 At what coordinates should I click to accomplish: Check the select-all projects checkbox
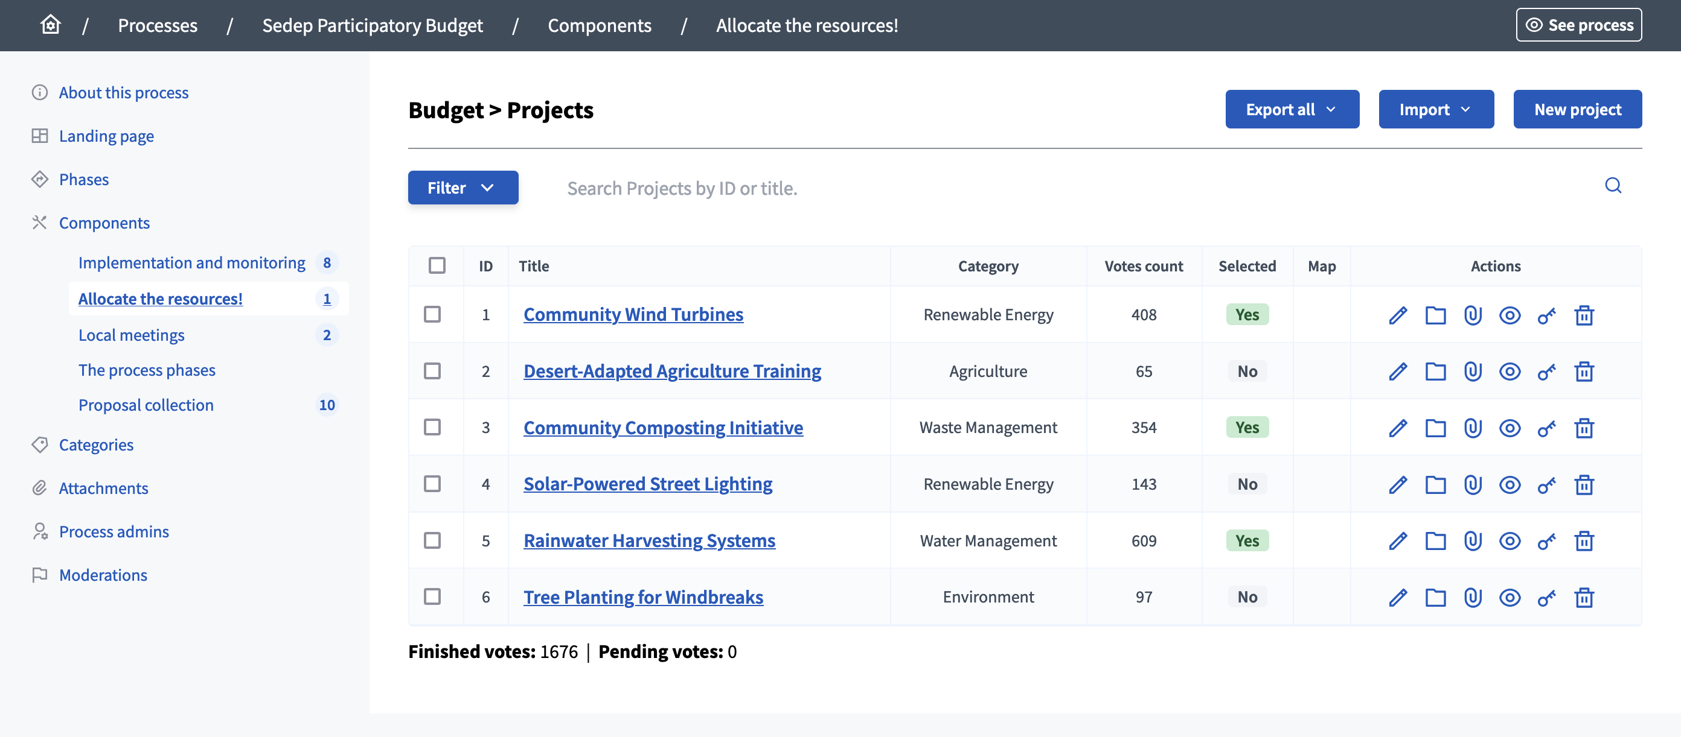437,266
